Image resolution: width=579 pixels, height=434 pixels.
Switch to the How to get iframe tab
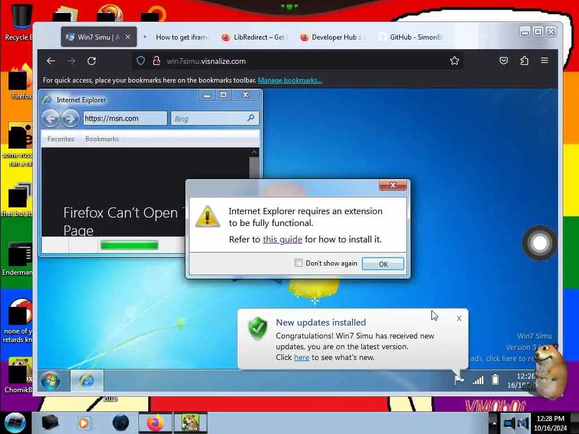click(x=177, y=37)
